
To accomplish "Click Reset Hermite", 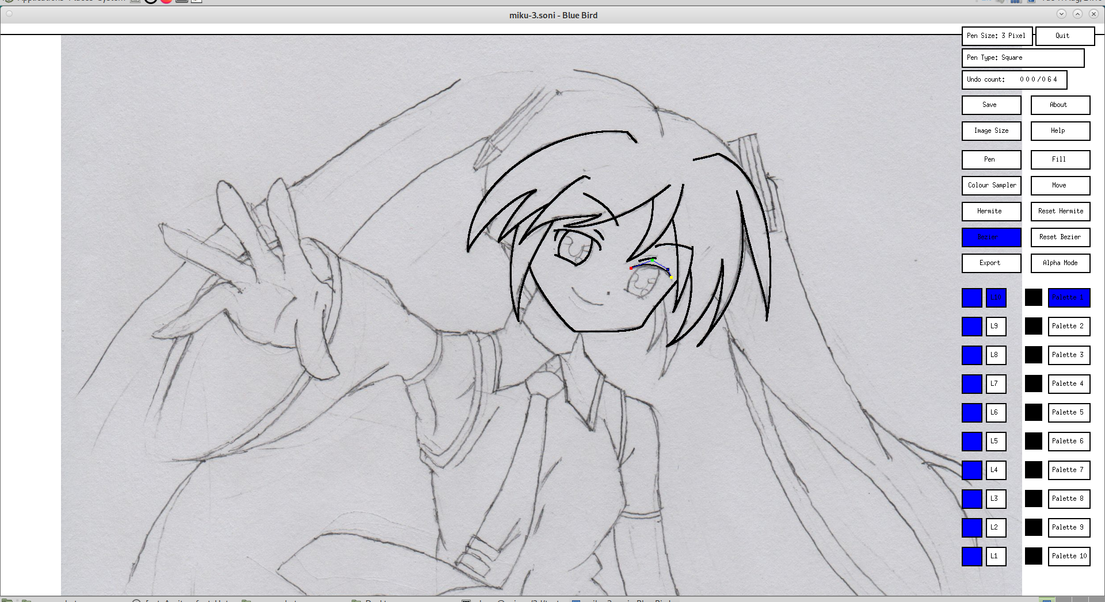I will coord(1060,212).
